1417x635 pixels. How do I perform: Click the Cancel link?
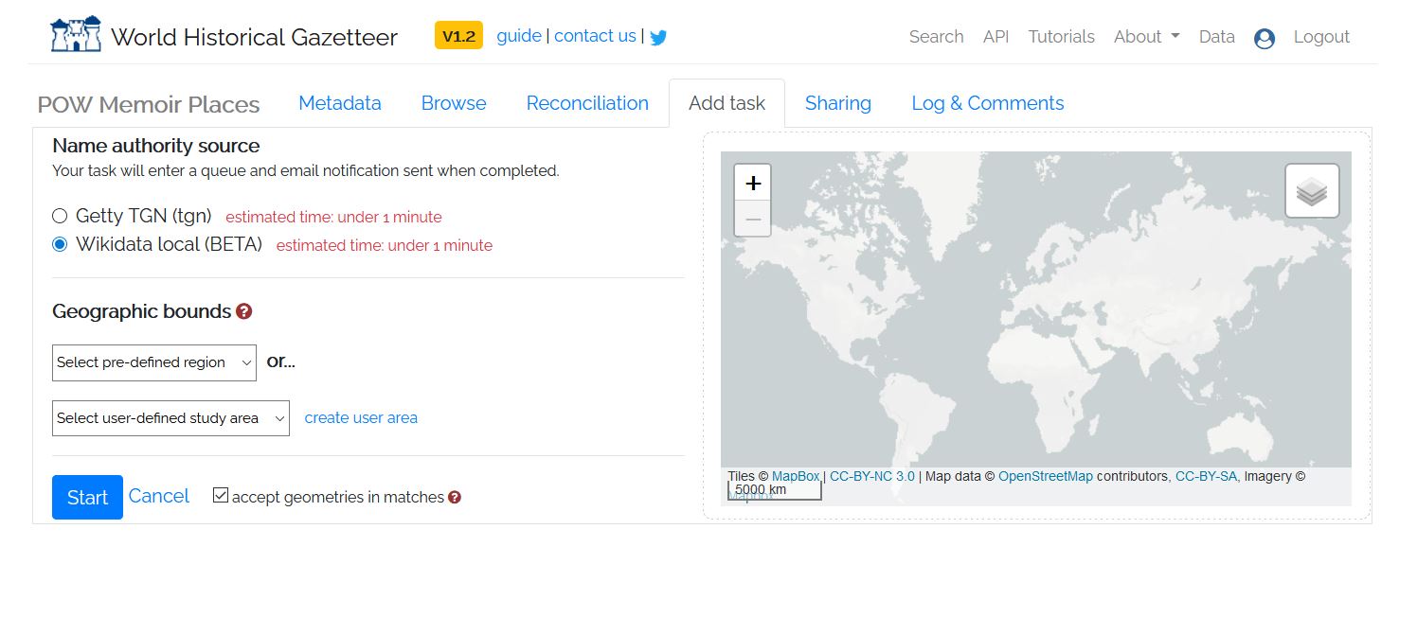[x=159, y=496]
